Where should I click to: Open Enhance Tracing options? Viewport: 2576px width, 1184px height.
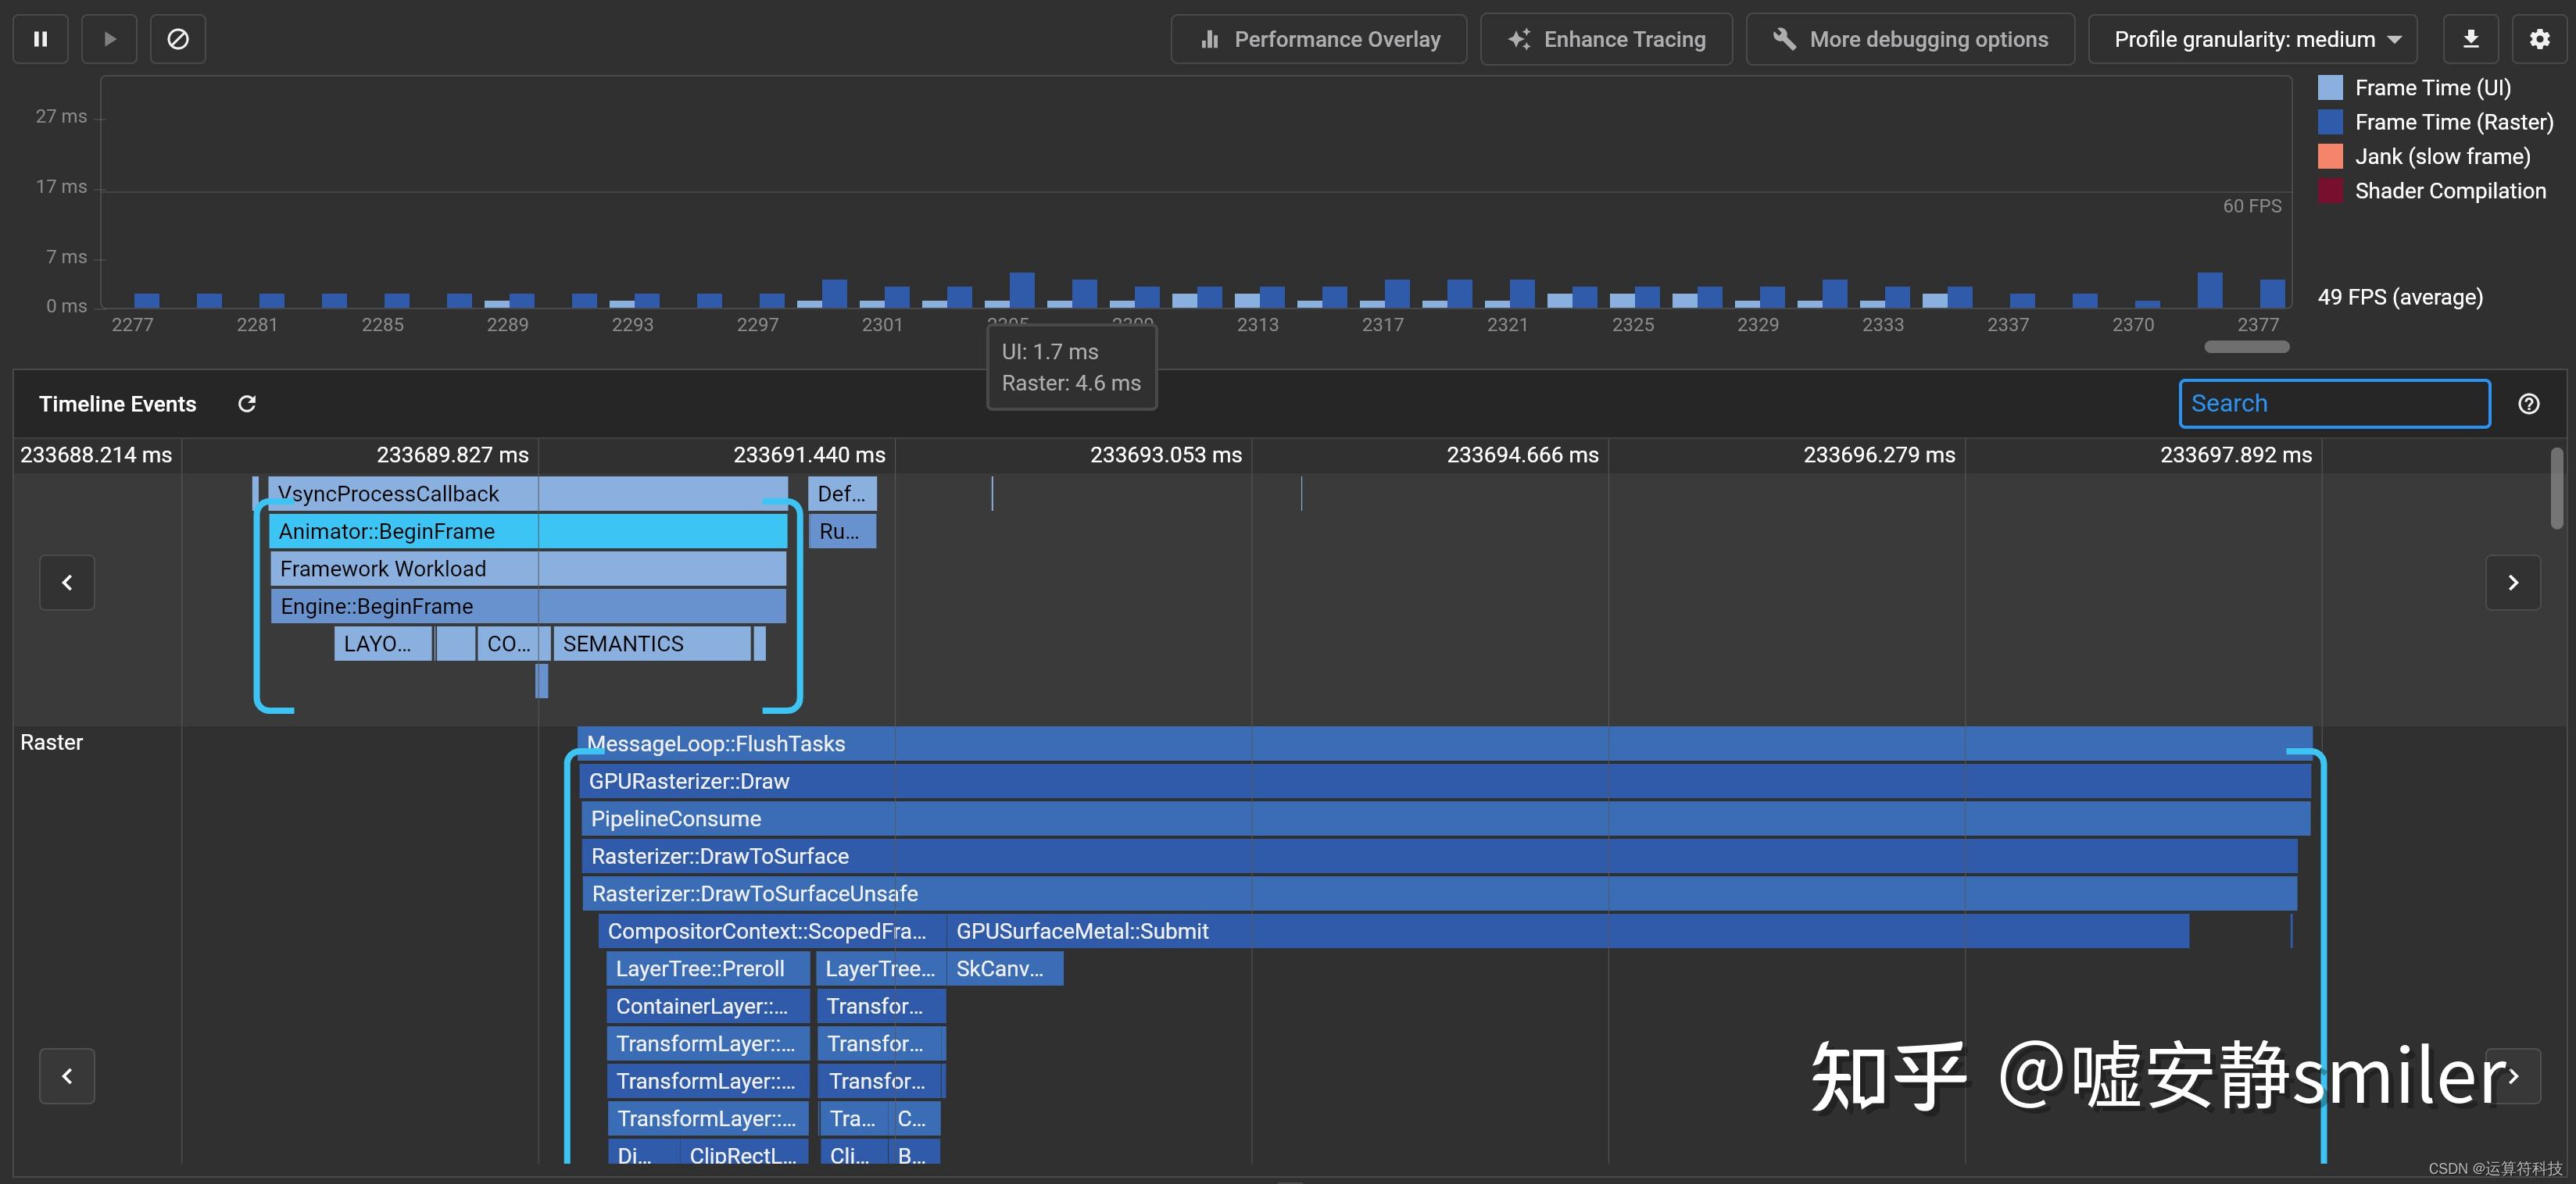coord(1606,39)
